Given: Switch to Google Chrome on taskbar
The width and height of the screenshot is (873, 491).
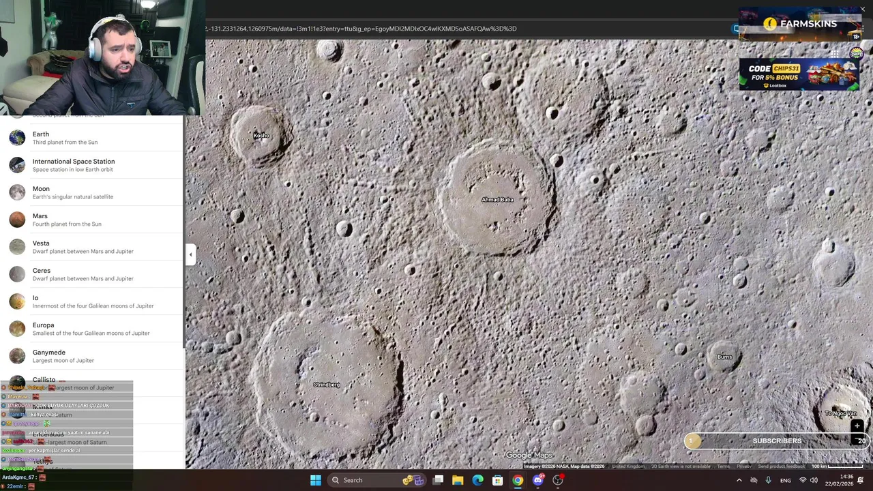Looking at the screenshot, I should pyautogui.click(x=518, y=480).
